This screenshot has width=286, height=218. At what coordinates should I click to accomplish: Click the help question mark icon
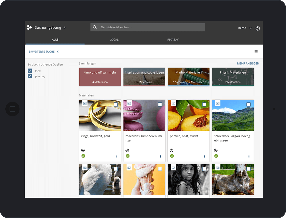click(x=258, y=28)
